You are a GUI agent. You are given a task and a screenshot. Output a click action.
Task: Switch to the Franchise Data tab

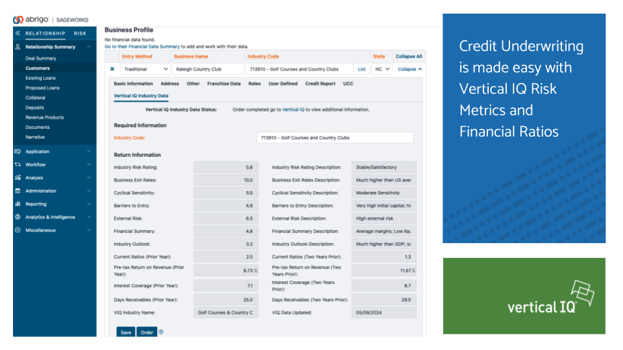point(224,84)
